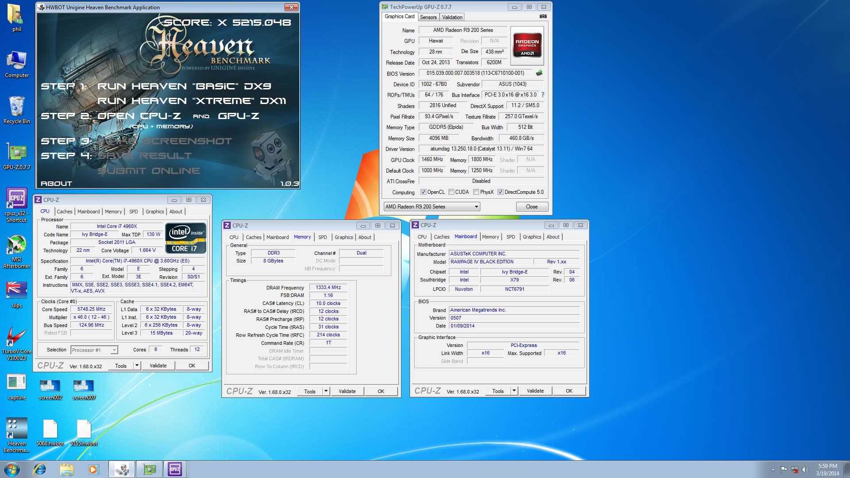Open the Computer desktop icon
Image resolution: width=850 pixels, height=478 pixels.
click(x=17, y=64)
